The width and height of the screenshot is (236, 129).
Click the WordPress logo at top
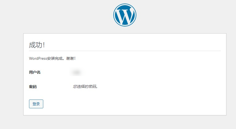[125, 15]
